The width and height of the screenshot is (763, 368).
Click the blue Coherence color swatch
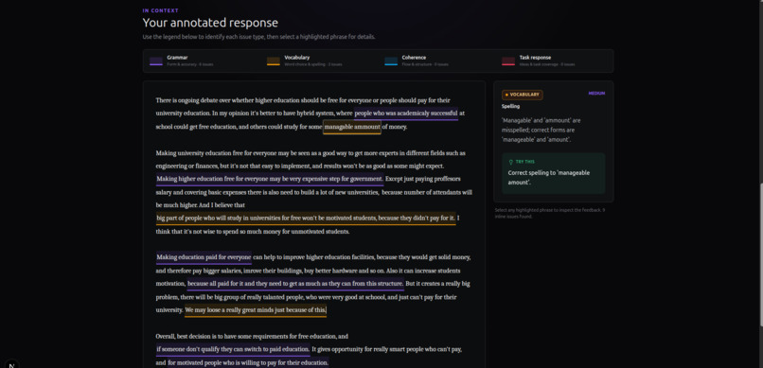point(391,61)
